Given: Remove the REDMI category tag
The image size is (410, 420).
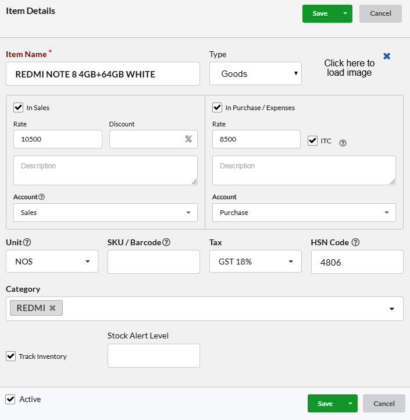Looking at the screenshot, I should pos(52,308).
